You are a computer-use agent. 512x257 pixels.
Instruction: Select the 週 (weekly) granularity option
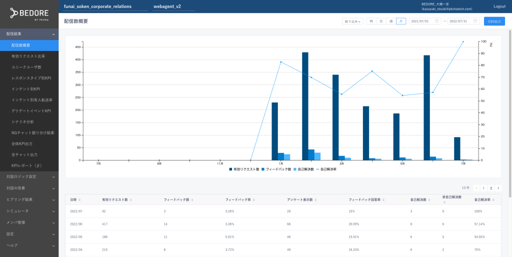pyautogui.click(x=391, y=21)
